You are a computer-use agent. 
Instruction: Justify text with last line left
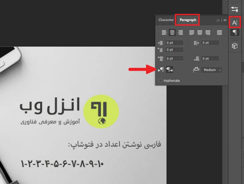point(192,32)
